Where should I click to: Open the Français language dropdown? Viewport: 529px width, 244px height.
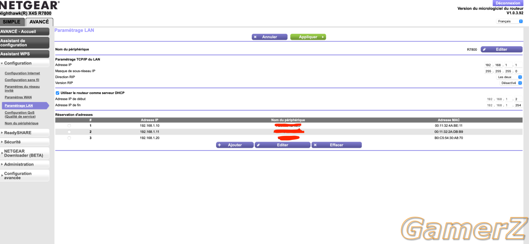[510, 21]
